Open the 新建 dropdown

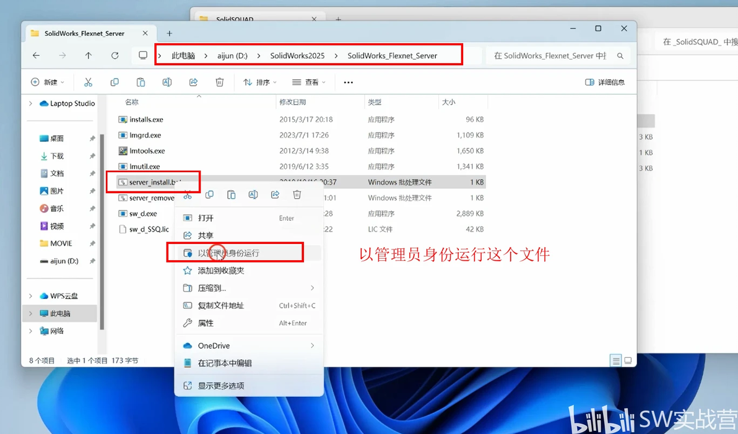(48, 82)
